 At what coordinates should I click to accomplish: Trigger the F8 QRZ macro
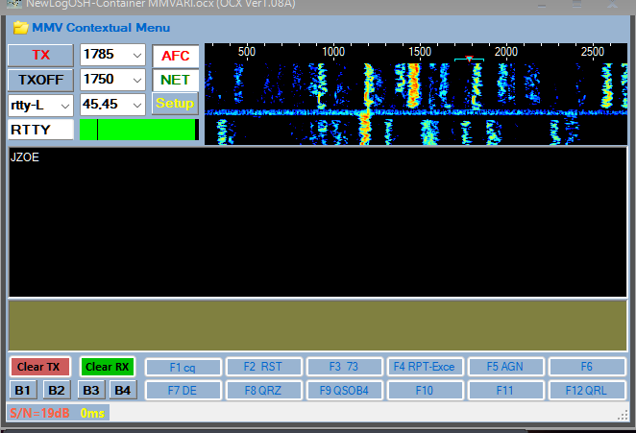pyautogui.click(x=263, y=390)
